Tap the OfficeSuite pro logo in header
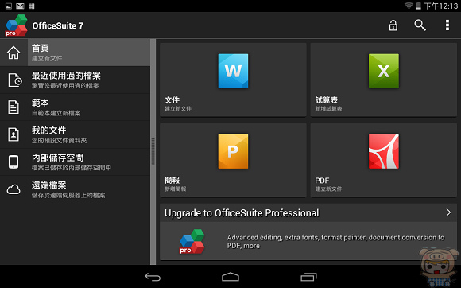Screen dimensions: 461x288 point(16,25)
